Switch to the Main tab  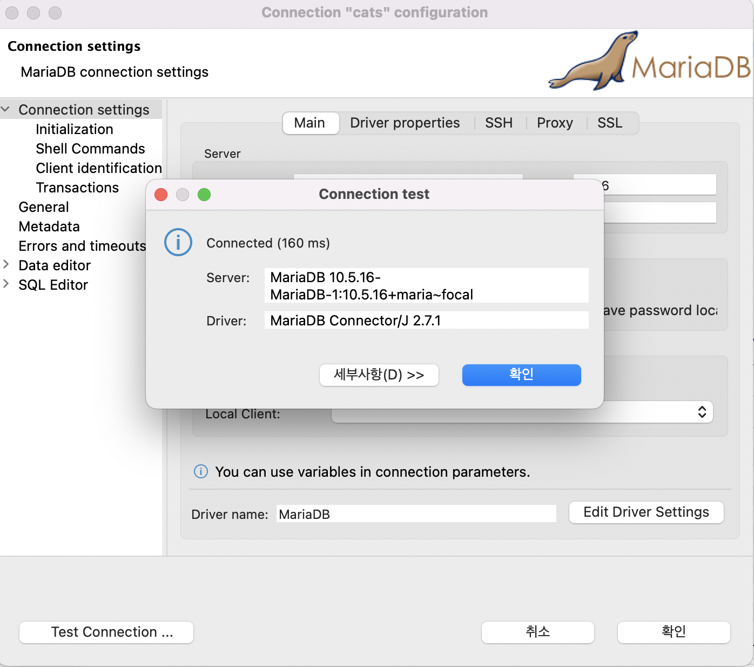[310, 123]
